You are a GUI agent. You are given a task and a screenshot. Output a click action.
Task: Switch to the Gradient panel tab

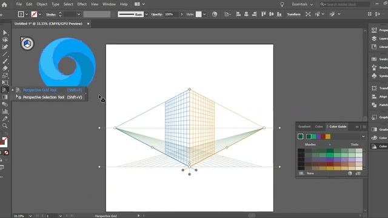pyautogui.click(x=304, y=127)
